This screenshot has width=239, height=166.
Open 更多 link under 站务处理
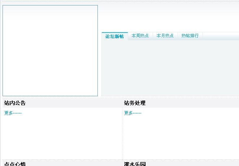pos(132,113)
